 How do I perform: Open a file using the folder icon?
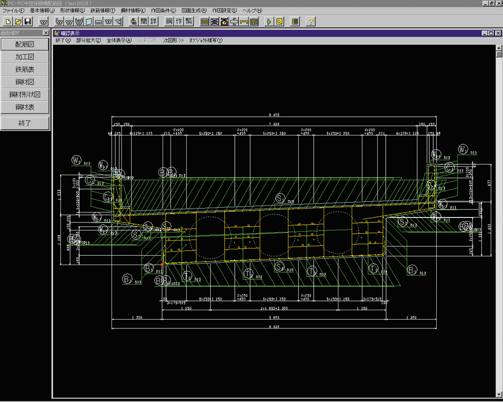point(18,22)
